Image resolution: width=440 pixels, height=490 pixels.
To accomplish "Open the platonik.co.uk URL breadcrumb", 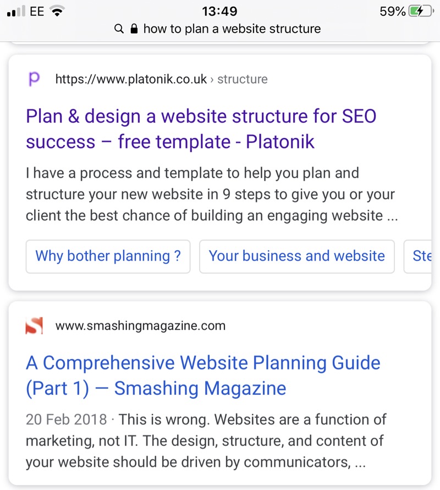I will (x=161, y=79).
